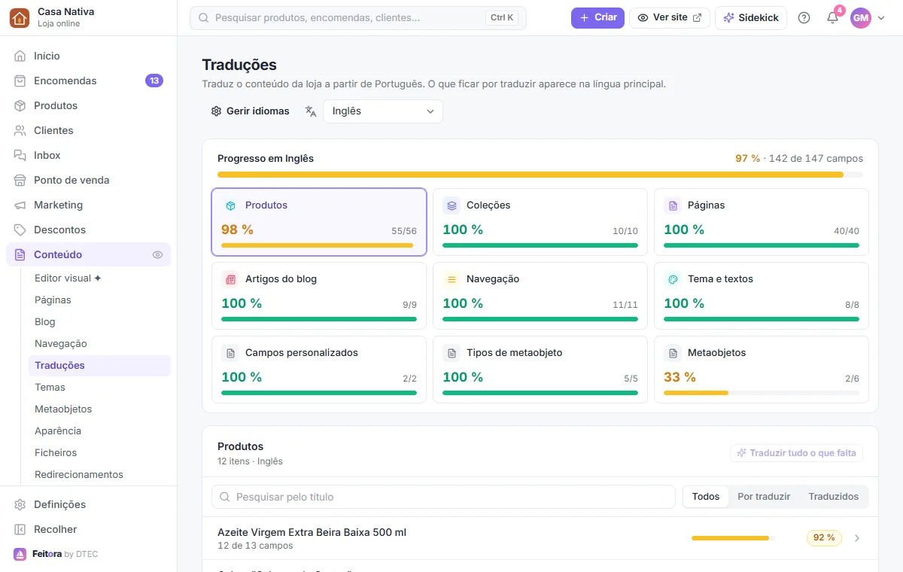This screenshot has width=903, height=572.
Task: Click the Início home icon in sidebar
Action: (x=20, y=56)
